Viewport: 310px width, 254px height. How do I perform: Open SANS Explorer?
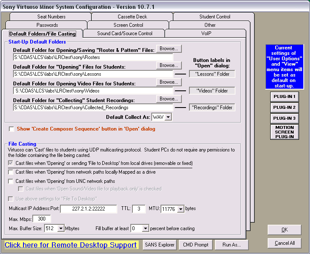tap(160, 245)
